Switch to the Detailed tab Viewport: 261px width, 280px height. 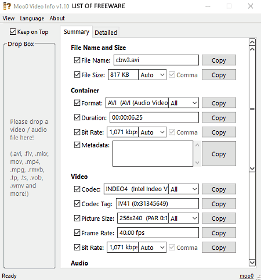pyautogui.click(x=106, y=33)
